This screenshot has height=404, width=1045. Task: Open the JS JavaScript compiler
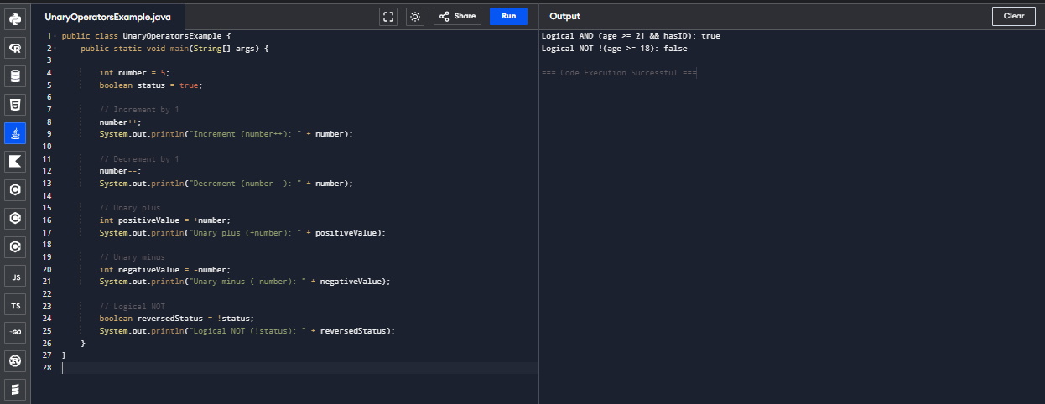tap(15, 276)
